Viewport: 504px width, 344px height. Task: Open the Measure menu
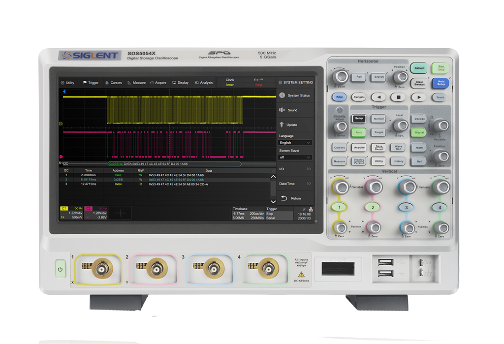[x=138, y=83]
